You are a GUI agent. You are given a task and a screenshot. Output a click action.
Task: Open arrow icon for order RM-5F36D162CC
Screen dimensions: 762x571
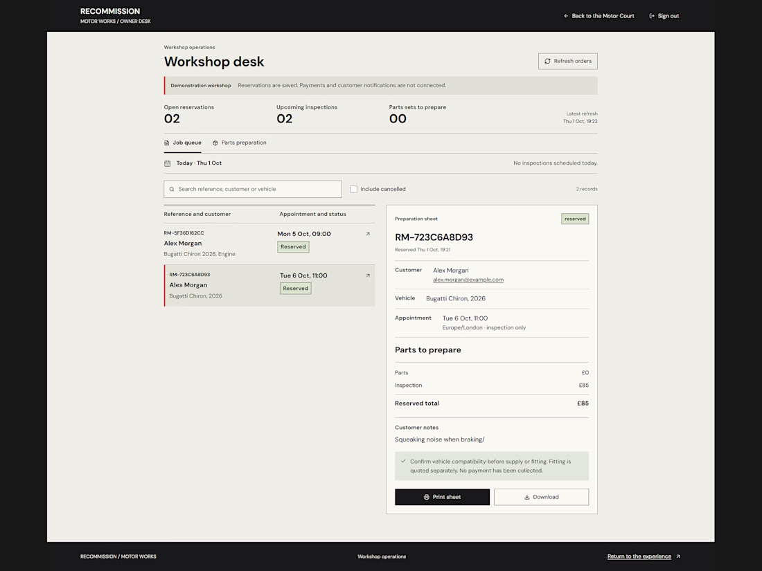point(368,234)
